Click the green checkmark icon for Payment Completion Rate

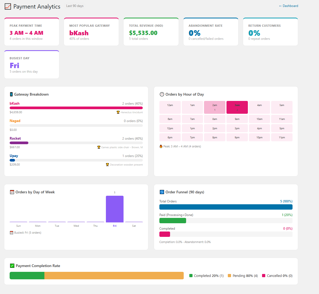12,266
